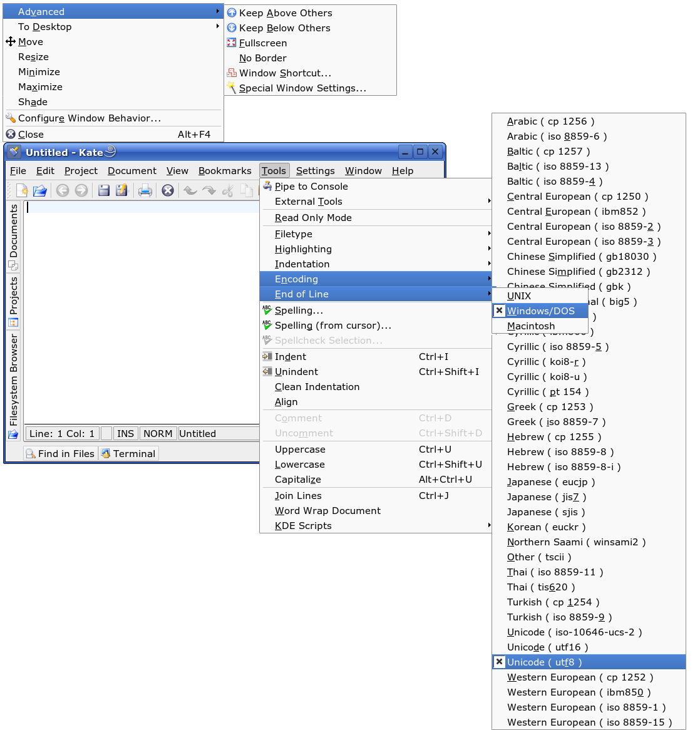Open the Terminal bottom tab
695x730 pixels.
click(x=128, y=453)
